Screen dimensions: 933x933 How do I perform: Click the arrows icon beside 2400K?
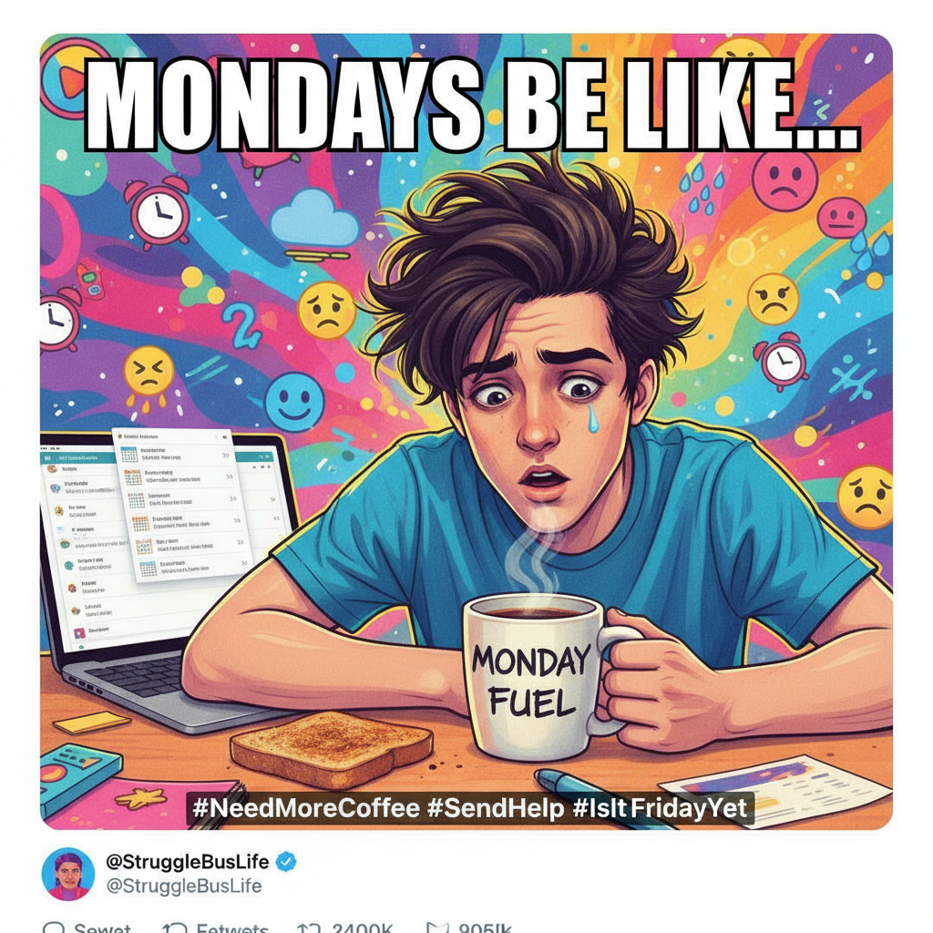[x=310, y=928]
